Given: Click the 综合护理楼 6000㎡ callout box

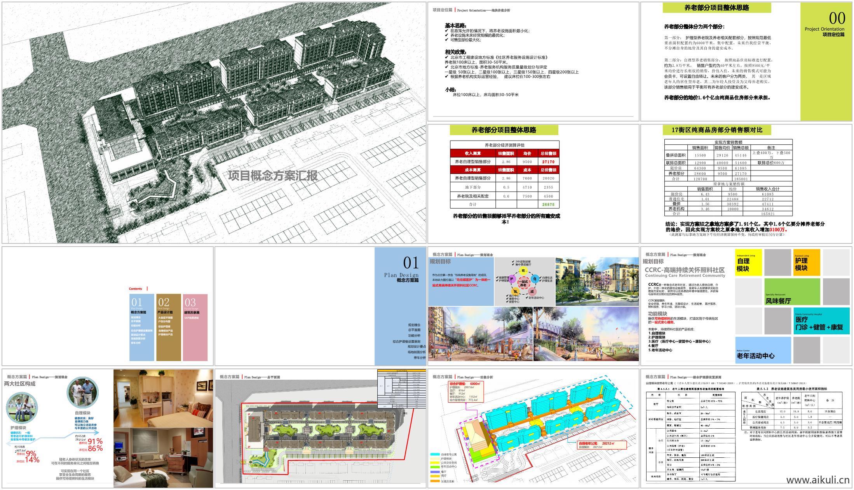Looking at the screenshot, I should tap(465, 391).
